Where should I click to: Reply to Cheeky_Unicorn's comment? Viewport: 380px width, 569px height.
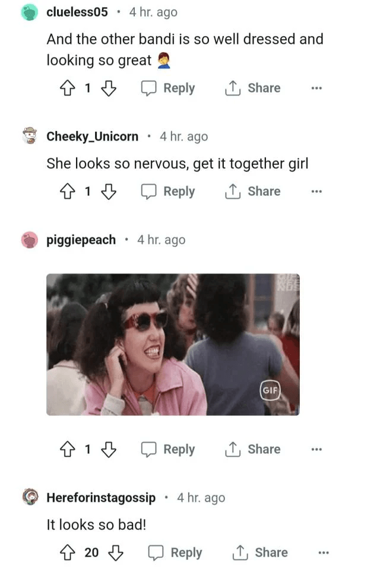click(168, 191)
